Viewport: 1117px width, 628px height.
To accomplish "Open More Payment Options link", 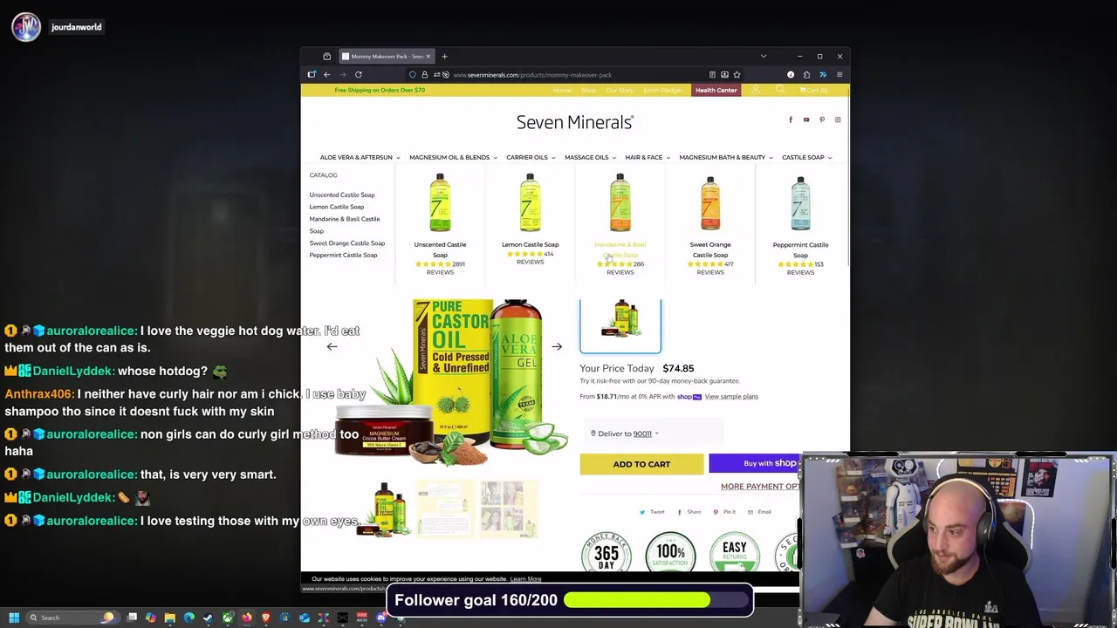I will [759, 487].
